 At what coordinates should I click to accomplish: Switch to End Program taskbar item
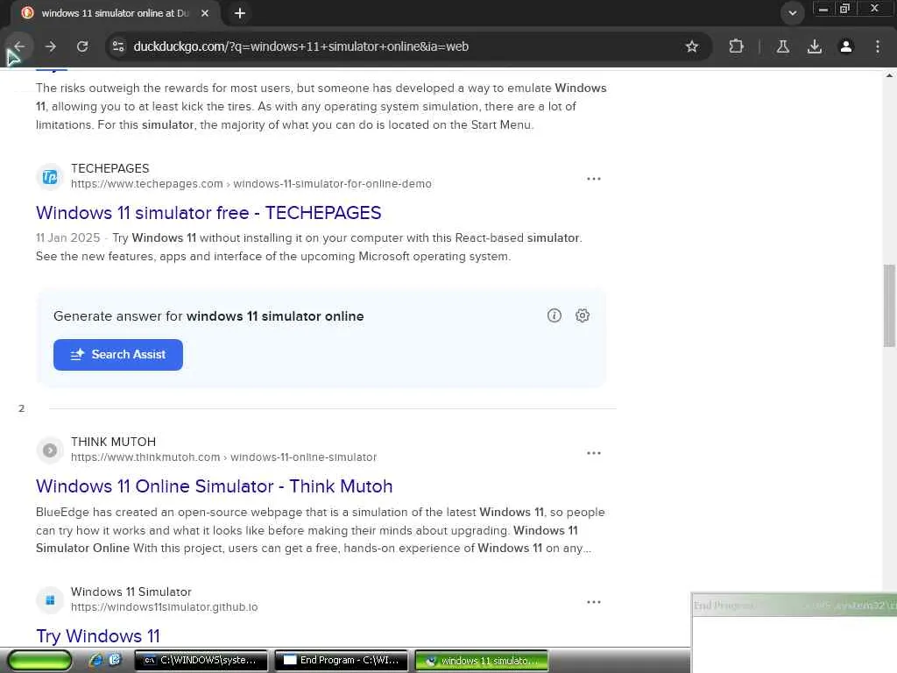pos(342,661)
